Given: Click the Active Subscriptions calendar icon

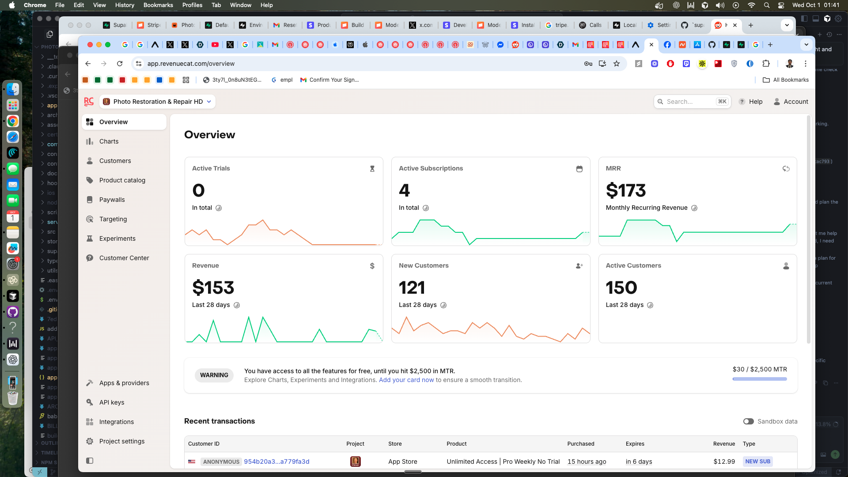Looking at the screenshot, I should tap(579, 169).
